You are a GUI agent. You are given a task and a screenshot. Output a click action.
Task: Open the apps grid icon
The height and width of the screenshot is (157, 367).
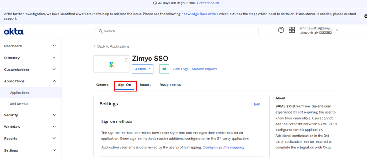292,30
